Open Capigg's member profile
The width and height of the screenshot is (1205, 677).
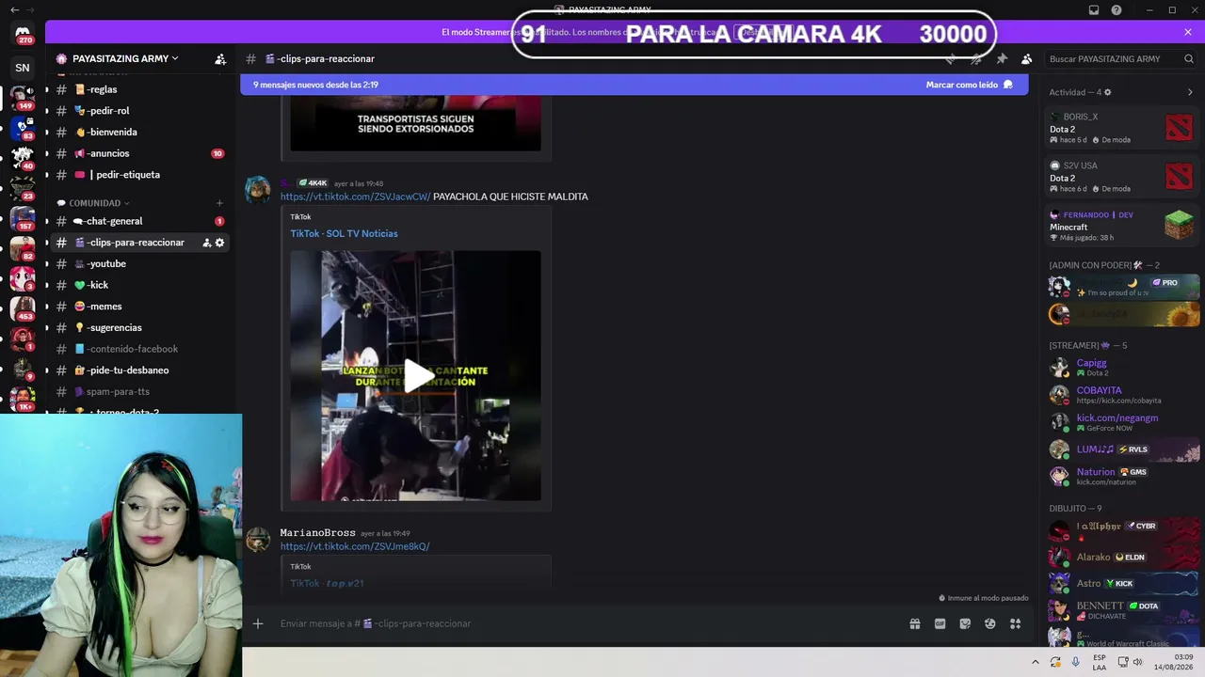pos(1124,368)
